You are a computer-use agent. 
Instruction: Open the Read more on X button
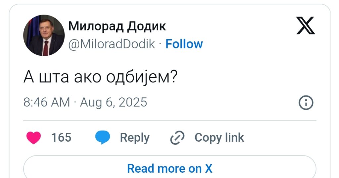pos(169,168)
